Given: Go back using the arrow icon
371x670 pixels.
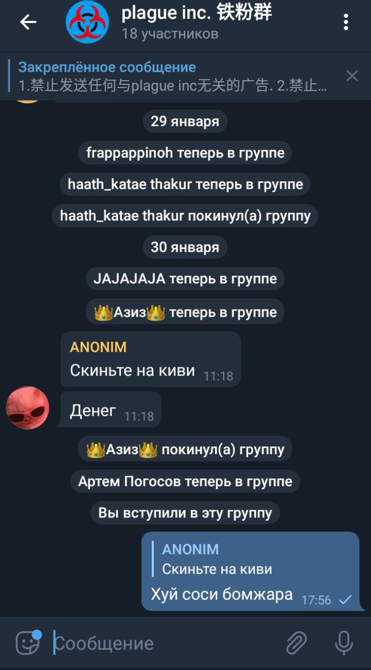Looking at the screenshot, I should point(28,22).
